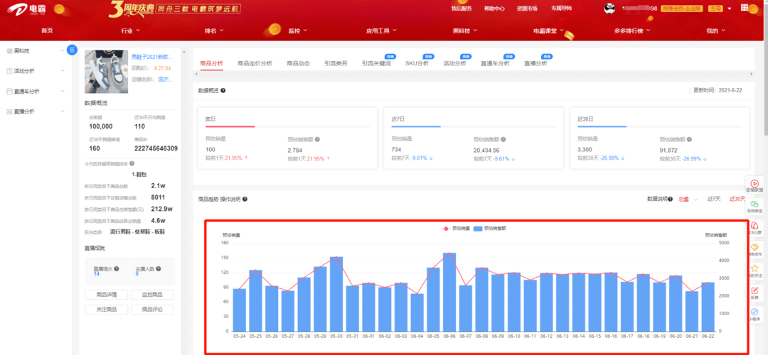Screen dimensions: 768x355
Task: Click the 直通车分析 sidebar icon
Action: (x=10, y=92)
